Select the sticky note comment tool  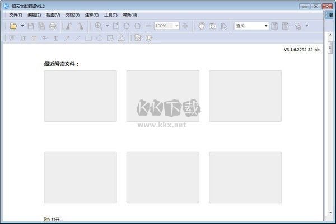[x=12, y=38]
